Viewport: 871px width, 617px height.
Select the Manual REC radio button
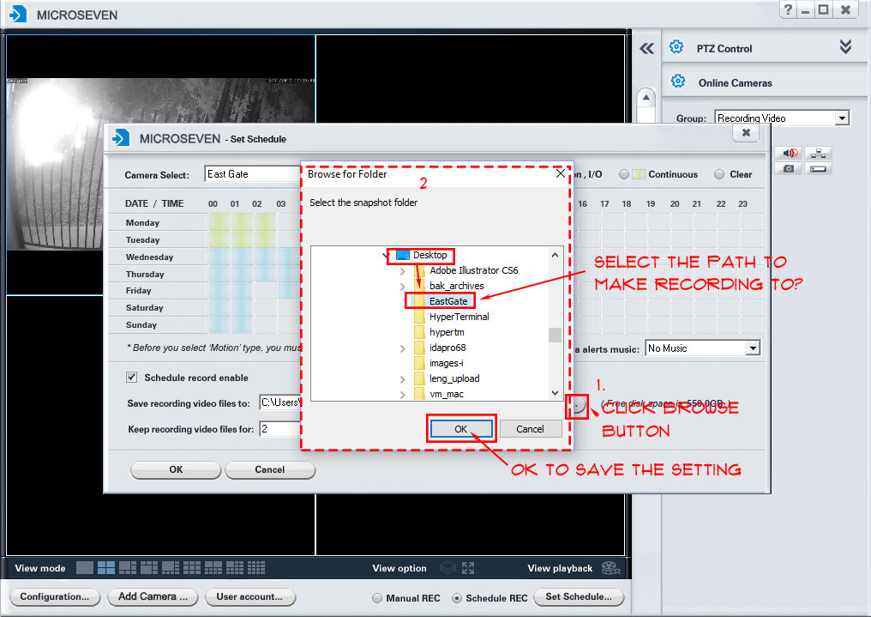377,598
